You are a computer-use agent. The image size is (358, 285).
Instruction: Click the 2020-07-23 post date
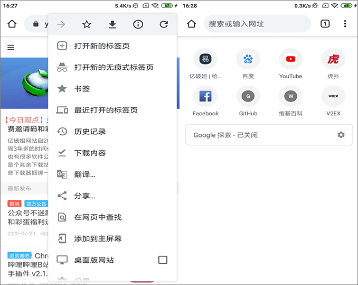click(x=21, y=234)
